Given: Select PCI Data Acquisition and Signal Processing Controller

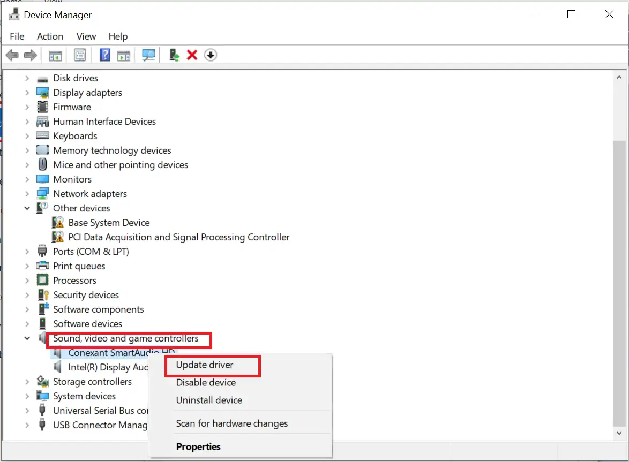Looking at the screenshot, I should click(178, 237).
